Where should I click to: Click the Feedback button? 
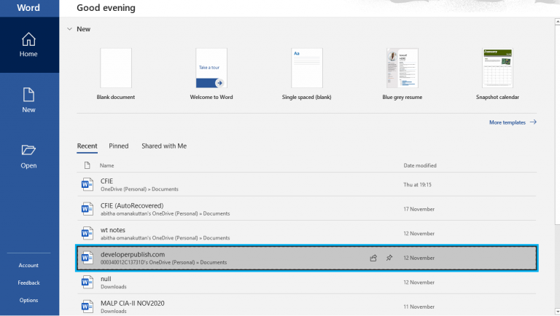pyautogui.click(x=28, y=283)
